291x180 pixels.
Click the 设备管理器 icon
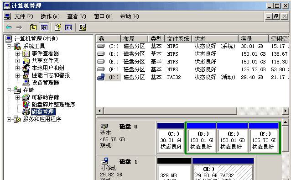26,83
